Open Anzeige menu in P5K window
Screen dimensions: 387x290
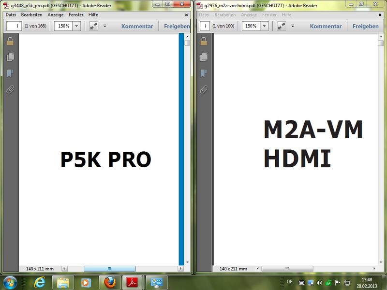(x=56, y=15)
